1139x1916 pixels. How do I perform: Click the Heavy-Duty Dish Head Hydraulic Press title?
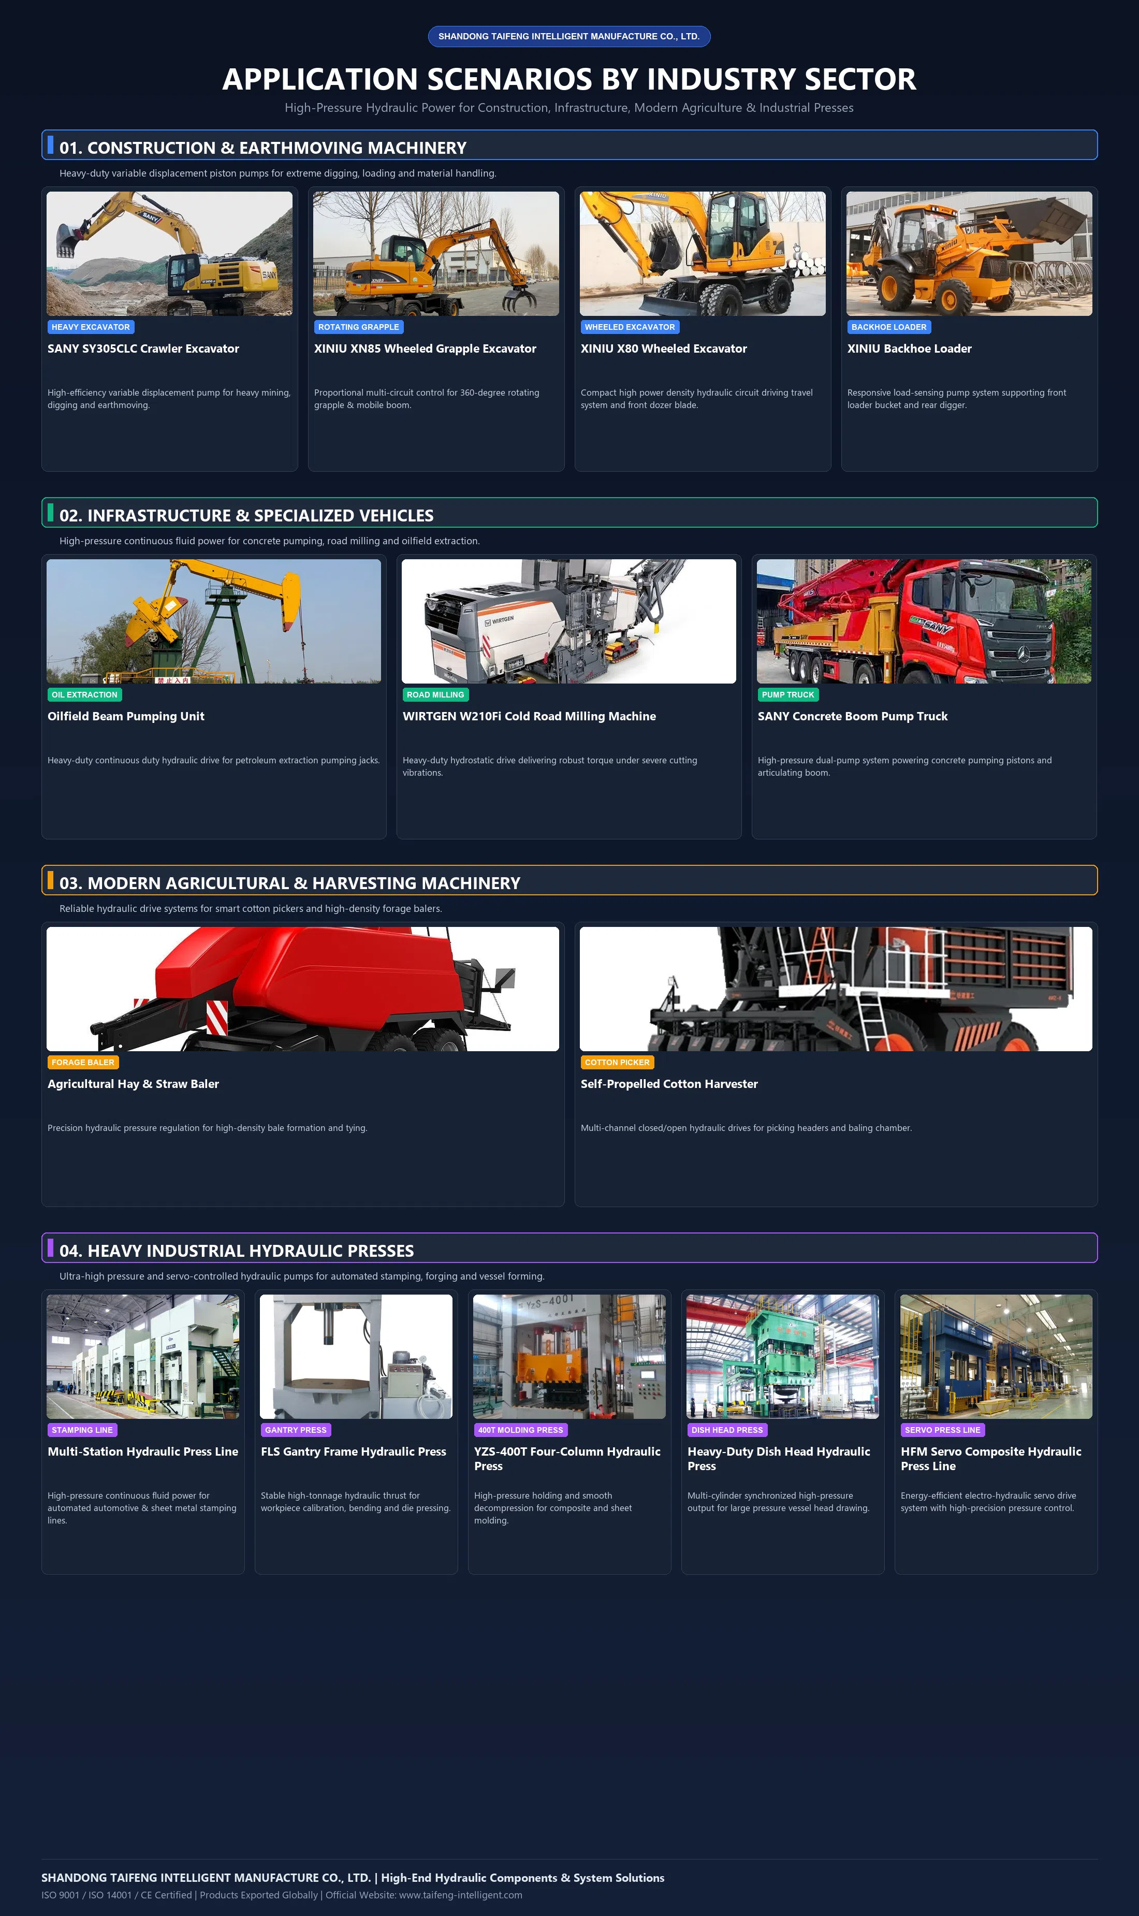tap(778, 1459)
